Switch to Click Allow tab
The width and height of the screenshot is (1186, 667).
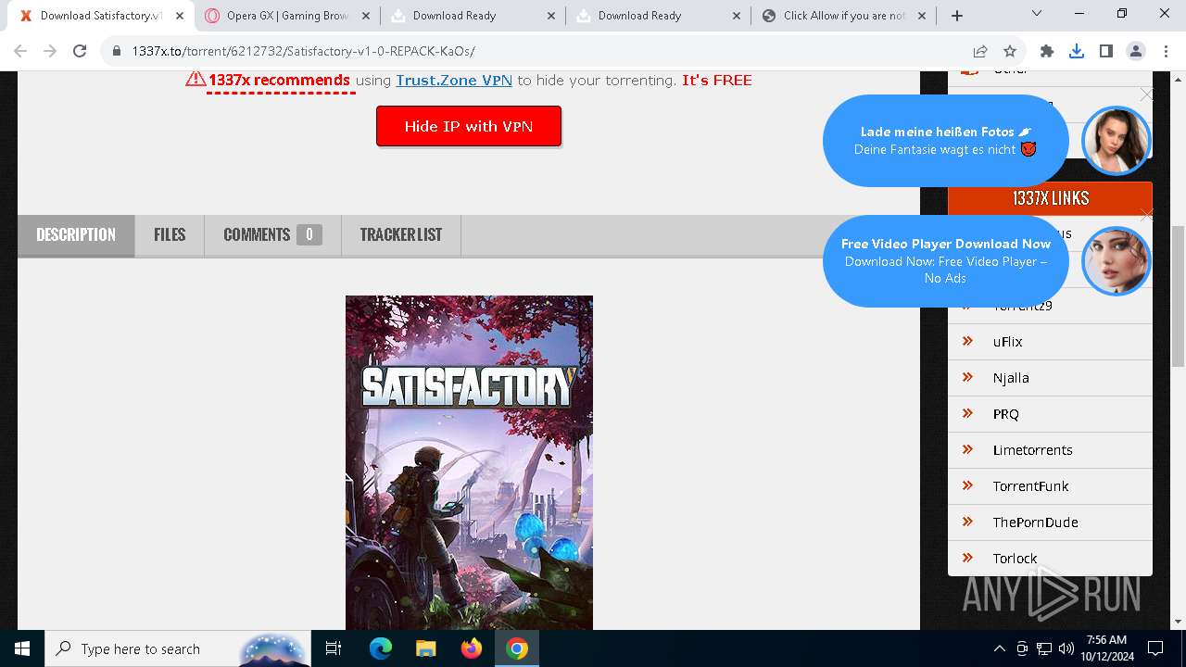click(844, 16)
